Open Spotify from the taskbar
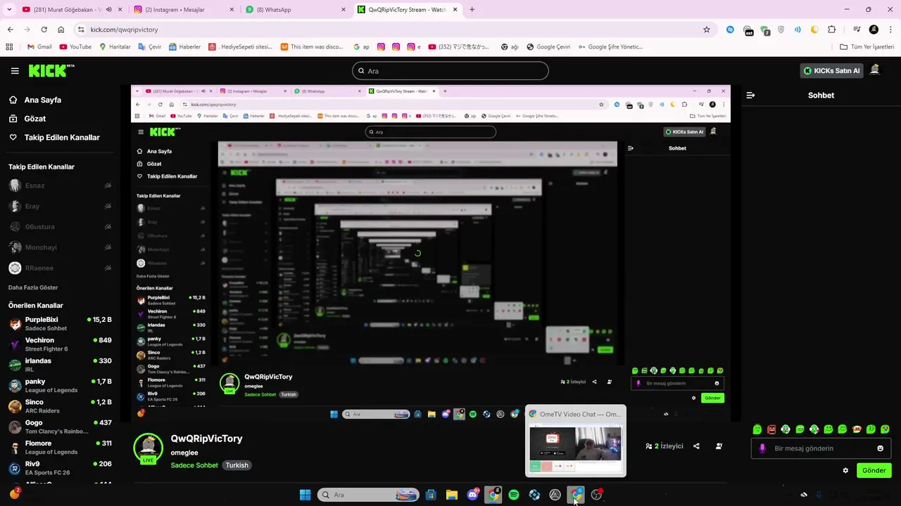901x506 pixels. click(514, 495)
